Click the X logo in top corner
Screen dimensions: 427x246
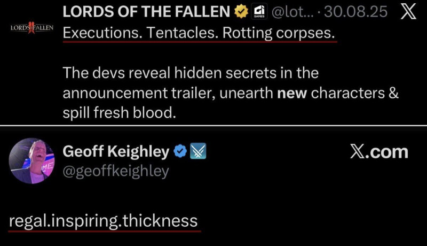click(408, 12)
